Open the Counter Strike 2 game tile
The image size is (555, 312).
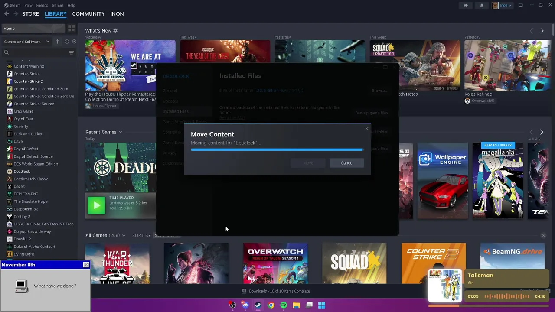click(434, 263)
